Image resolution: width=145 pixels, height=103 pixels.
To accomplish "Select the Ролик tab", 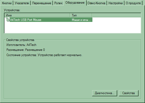I will click(58, 3).
